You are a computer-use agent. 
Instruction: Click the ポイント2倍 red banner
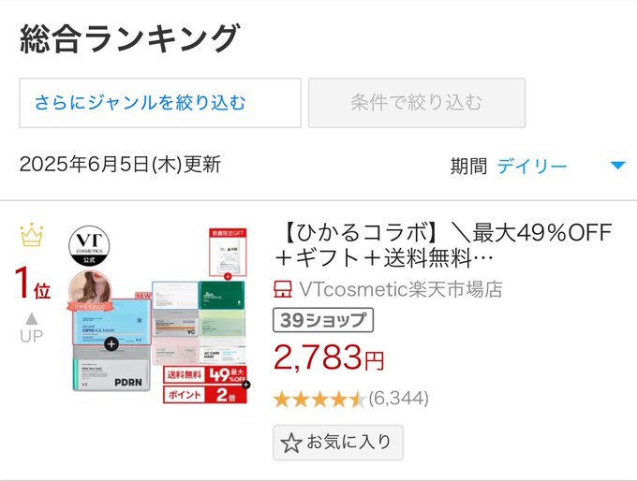click(205, 394)
